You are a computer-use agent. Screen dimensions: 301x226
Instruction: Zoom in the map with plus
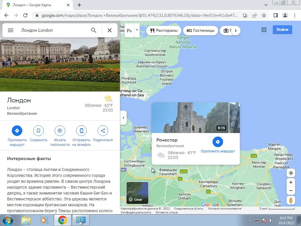291,182
